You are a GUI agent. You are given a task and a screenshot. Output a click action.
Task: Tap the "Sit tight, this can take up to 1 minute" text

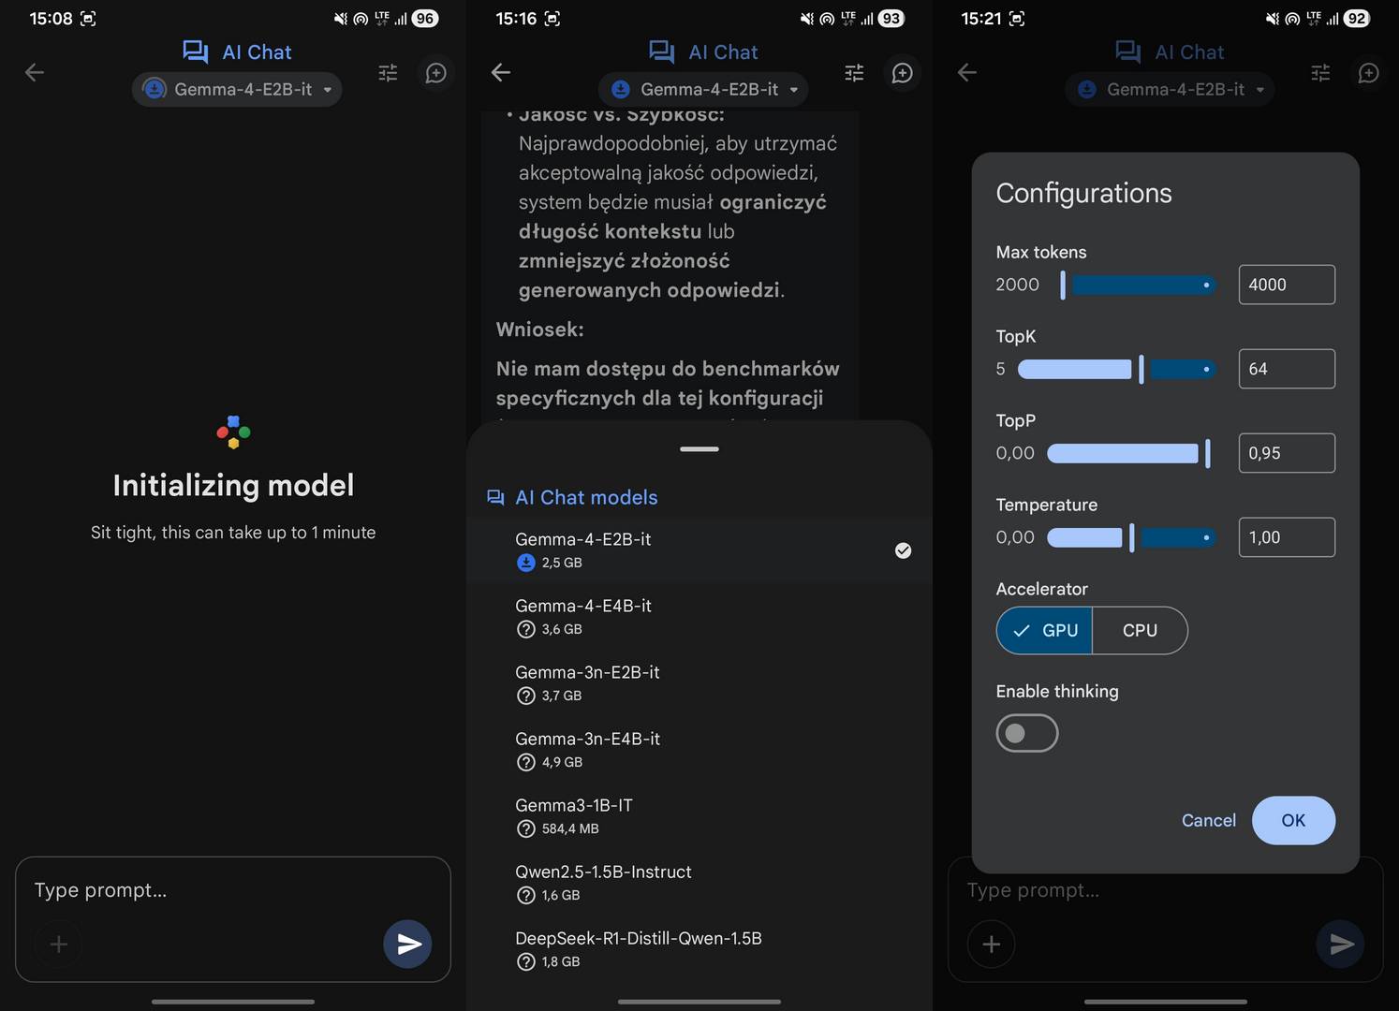(x=233, y=533)
